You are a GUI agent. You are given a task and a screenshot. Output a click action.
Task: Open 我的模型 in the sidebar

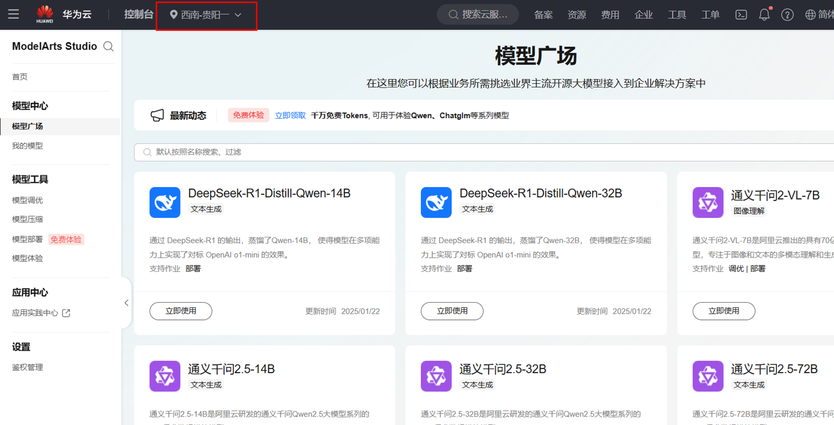pyautogui.click(x=27, y=146)
